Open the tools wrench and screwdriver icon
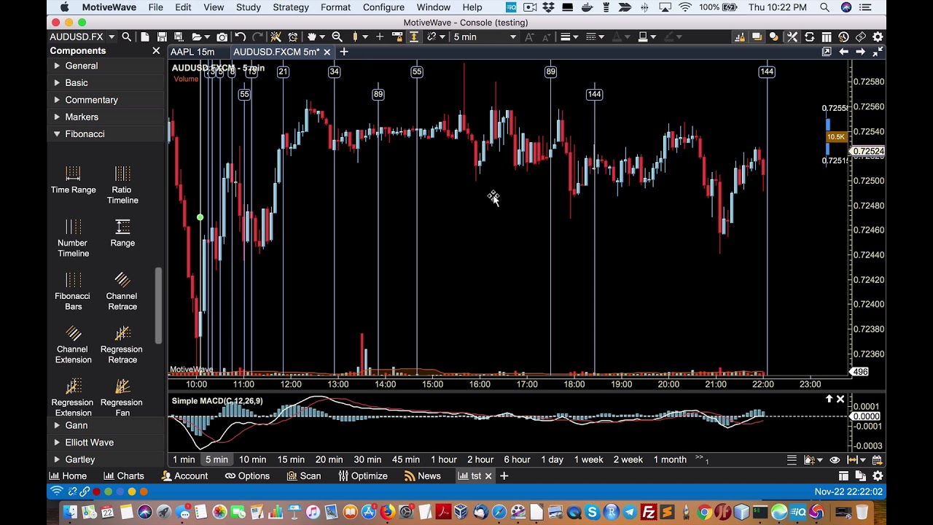Screen dimensions: 933x525 click(x=792, y=36)
